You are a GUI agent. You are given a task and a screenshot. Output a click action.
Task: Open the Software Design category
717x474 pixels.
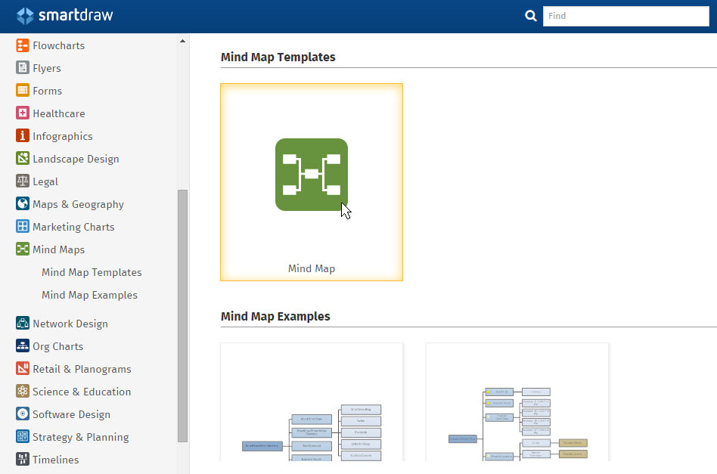click(x=71, y=414)
